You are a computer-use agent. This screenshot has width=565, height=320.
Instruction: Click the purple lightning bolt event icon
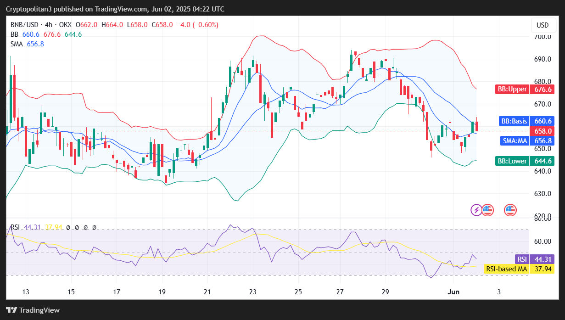coord(476,210)
